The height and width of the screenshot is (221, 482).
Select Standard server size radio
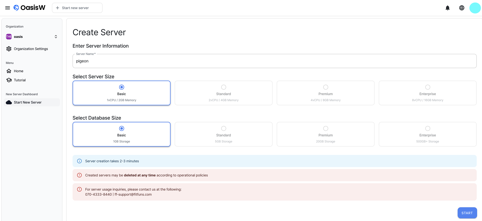(224, 87)
